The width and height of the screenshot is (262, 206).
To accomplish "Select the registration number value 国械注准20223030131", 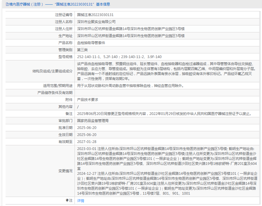I will [95, 15].
